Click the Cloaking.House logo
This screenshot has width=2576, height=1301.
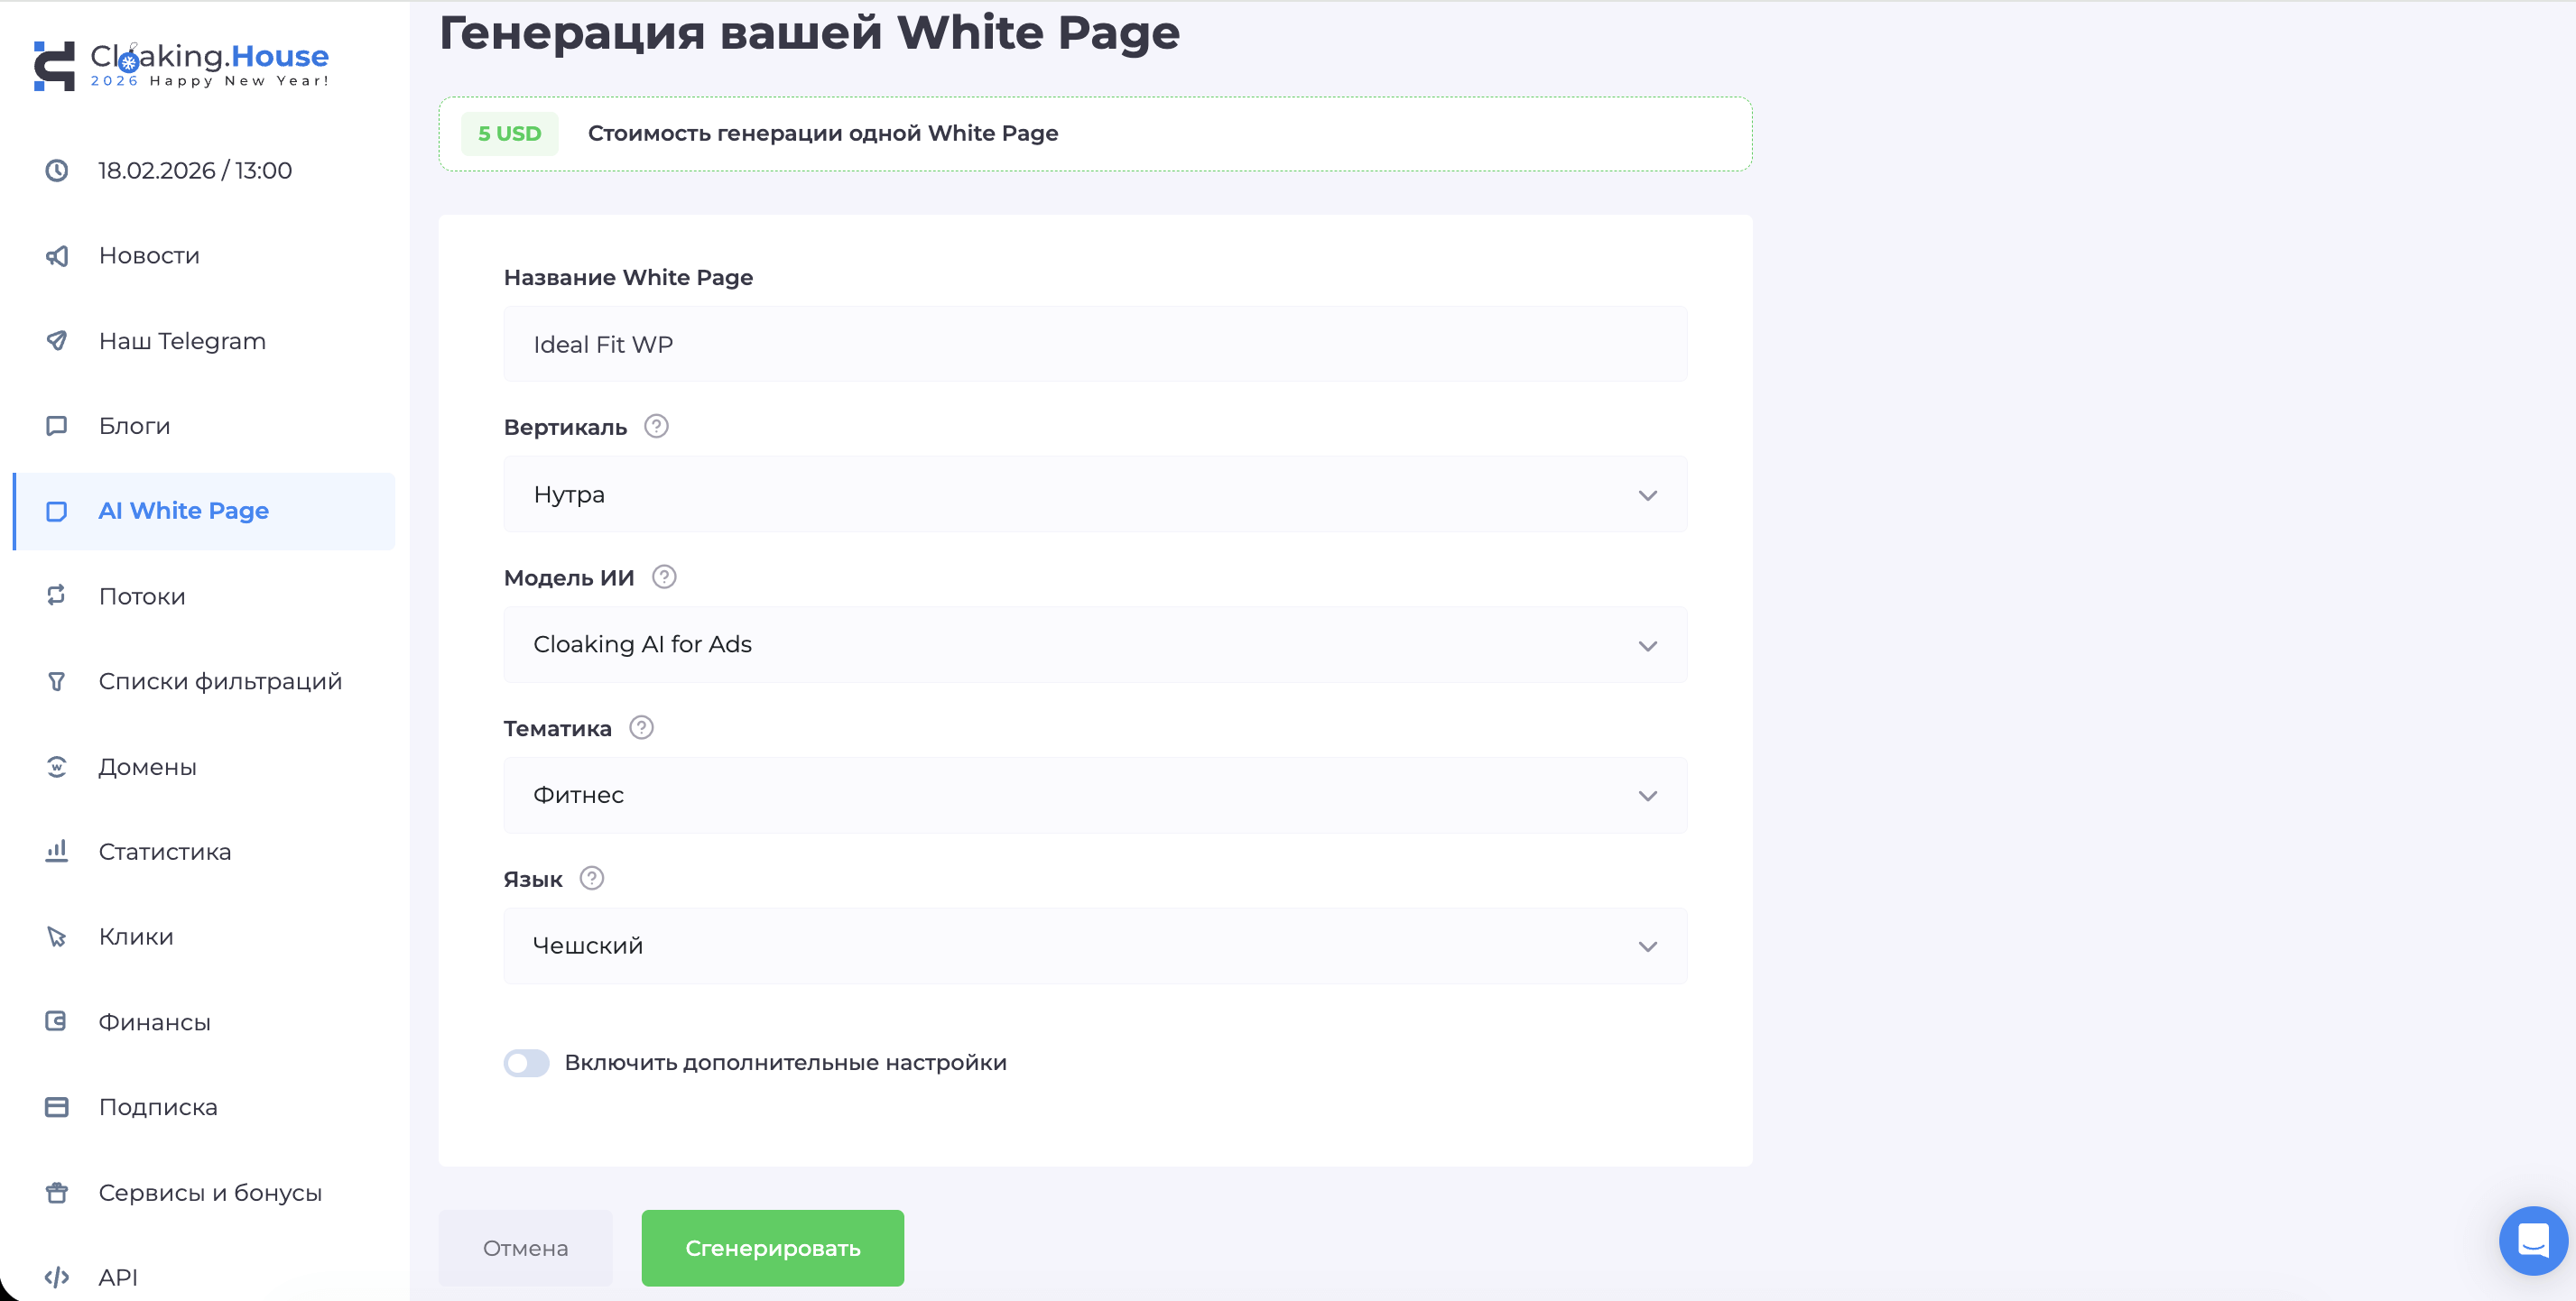(180, 65)
